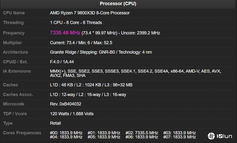Click the Threading row label
The image size is (237, 143).
[13, 23]
